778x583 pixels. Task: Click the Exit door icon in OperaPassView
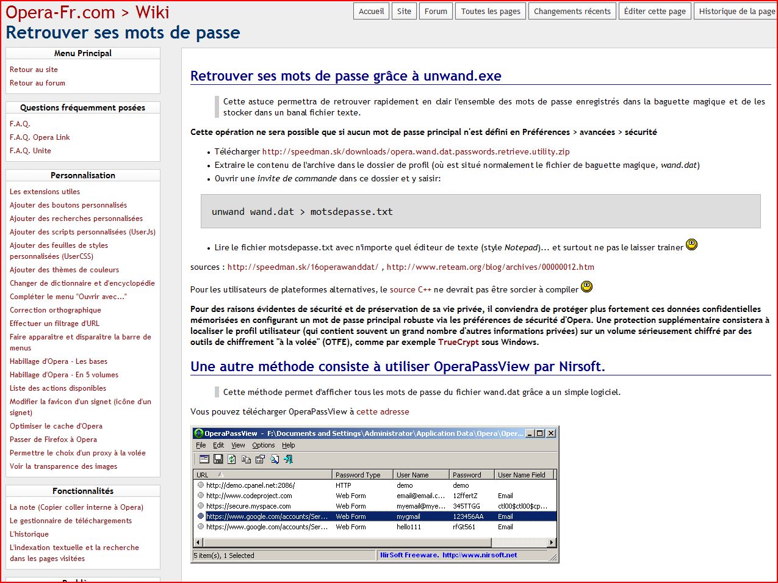tap(289, 459)
